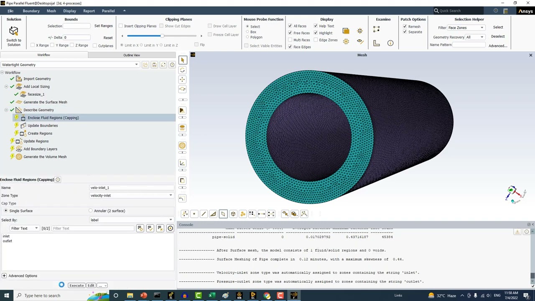The width and height of the screenshot is (535, 301).
Task: Open the Parallel menu
Action: 108,11
